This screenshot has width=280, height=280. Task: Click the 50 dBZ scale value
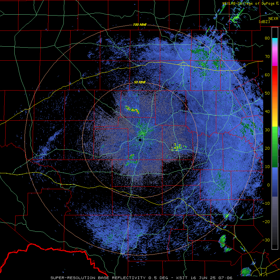[267, 93]
